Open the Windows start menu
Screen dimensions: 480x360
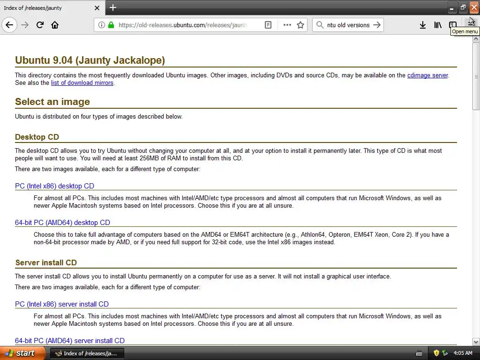pyautogui.click(x=22, y=353)
